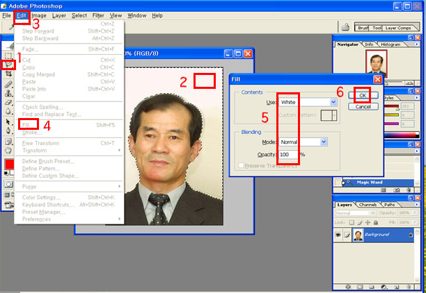Image resolution: width=426 pixels, height=293 pixels.
Task: Select the Clone Stamp tool
Action: tap(8, 94)
